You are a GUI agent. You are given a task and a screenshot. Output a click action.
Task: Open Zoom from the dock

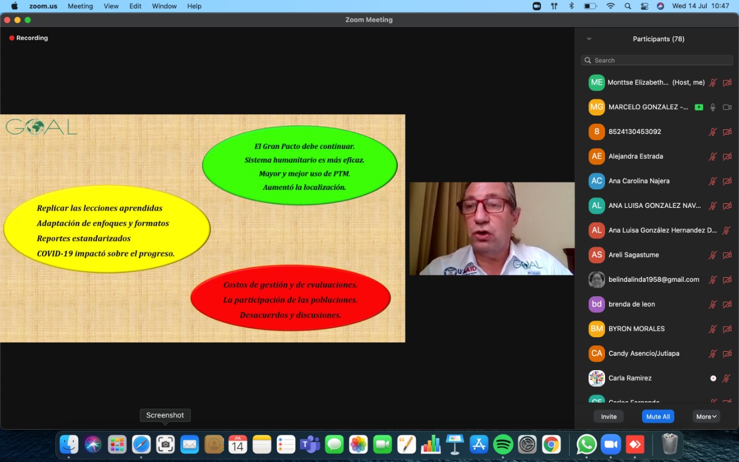pos(610,444)
